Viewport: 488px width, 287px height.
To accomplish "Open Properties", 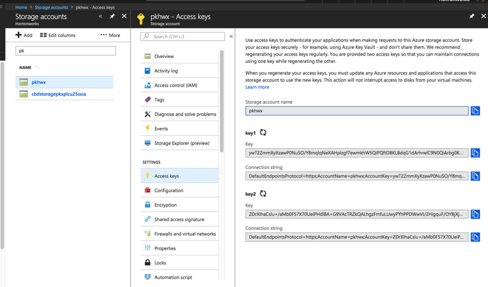I will 180,248.
